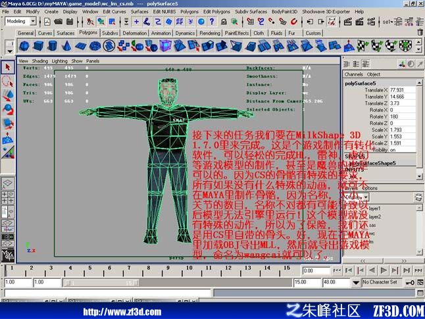Click the playback end time field 15.00
Screen dimensions: 425x319
[307, 282]
